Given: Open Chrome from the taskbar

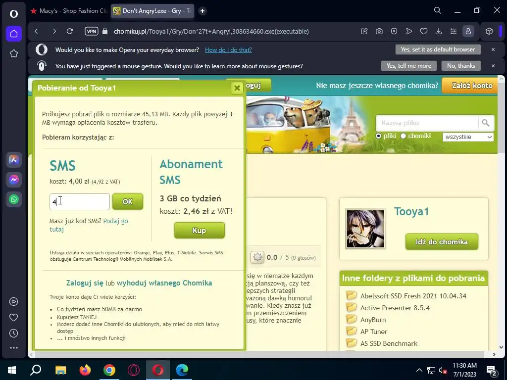Looking at the screenshot, I should click(109, 370).
